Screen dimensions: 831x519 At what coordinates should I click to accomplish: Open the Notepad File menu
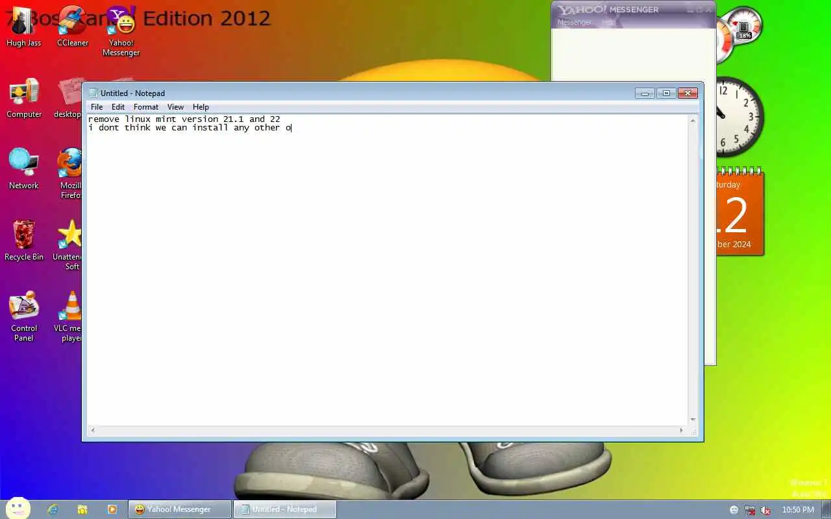(97, 107)
